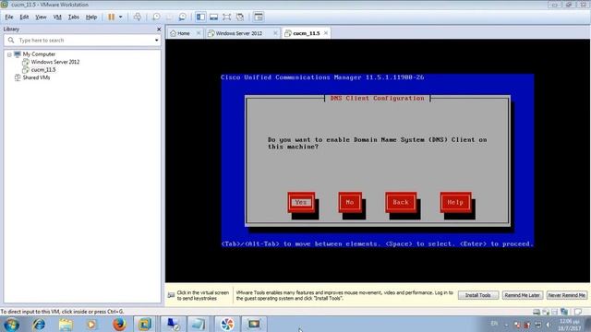Viewport: 591px width, 332px height.
Task: Click the Install Tools button
Action: (478, 295)
